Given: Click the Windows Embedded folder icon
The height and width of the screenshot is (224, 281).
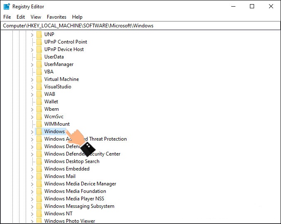Looking at the screenshot, I should point(39,169).
